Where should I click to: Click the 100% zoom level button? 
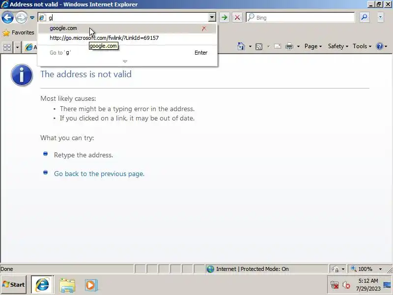(x=362, y=269)
